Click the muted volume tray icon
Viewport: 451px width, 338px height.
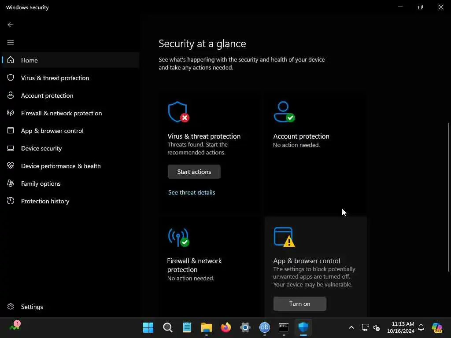377,327
